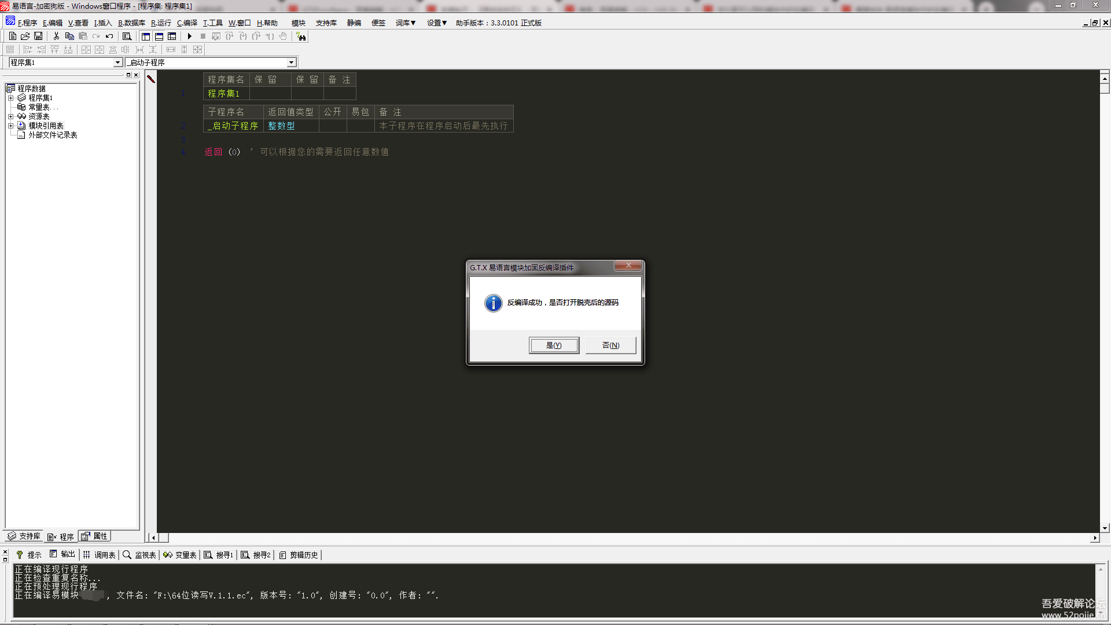Screen dimensions: 1111x625
Task: Click the 是(Y) button in dialog
Action: (x=554, y=345)
